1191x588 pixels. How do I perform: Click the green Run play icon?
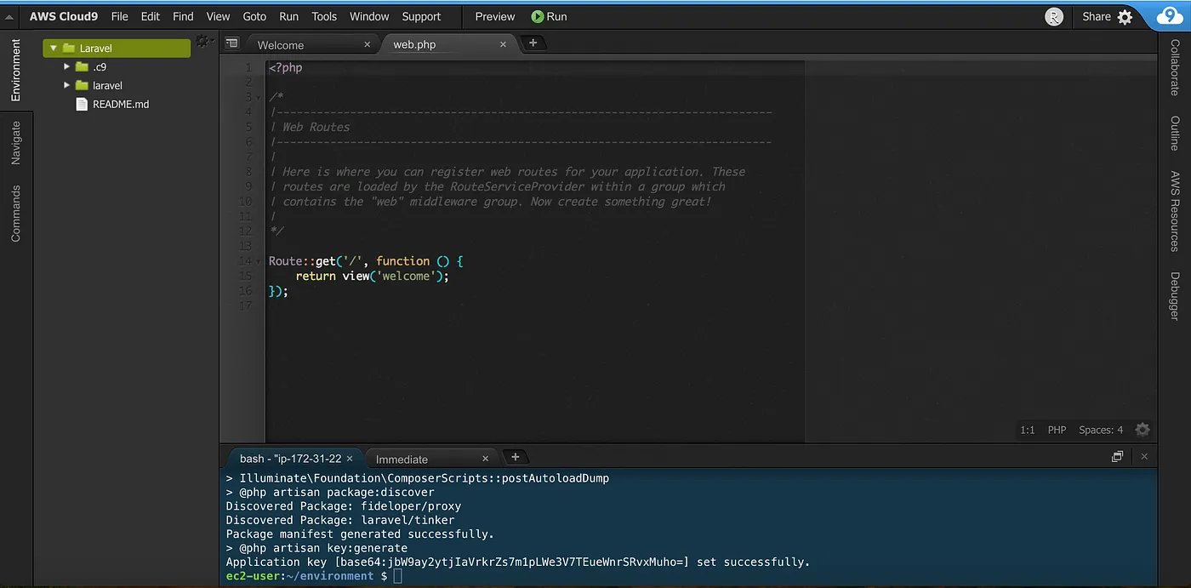click(x=538, y=16)
